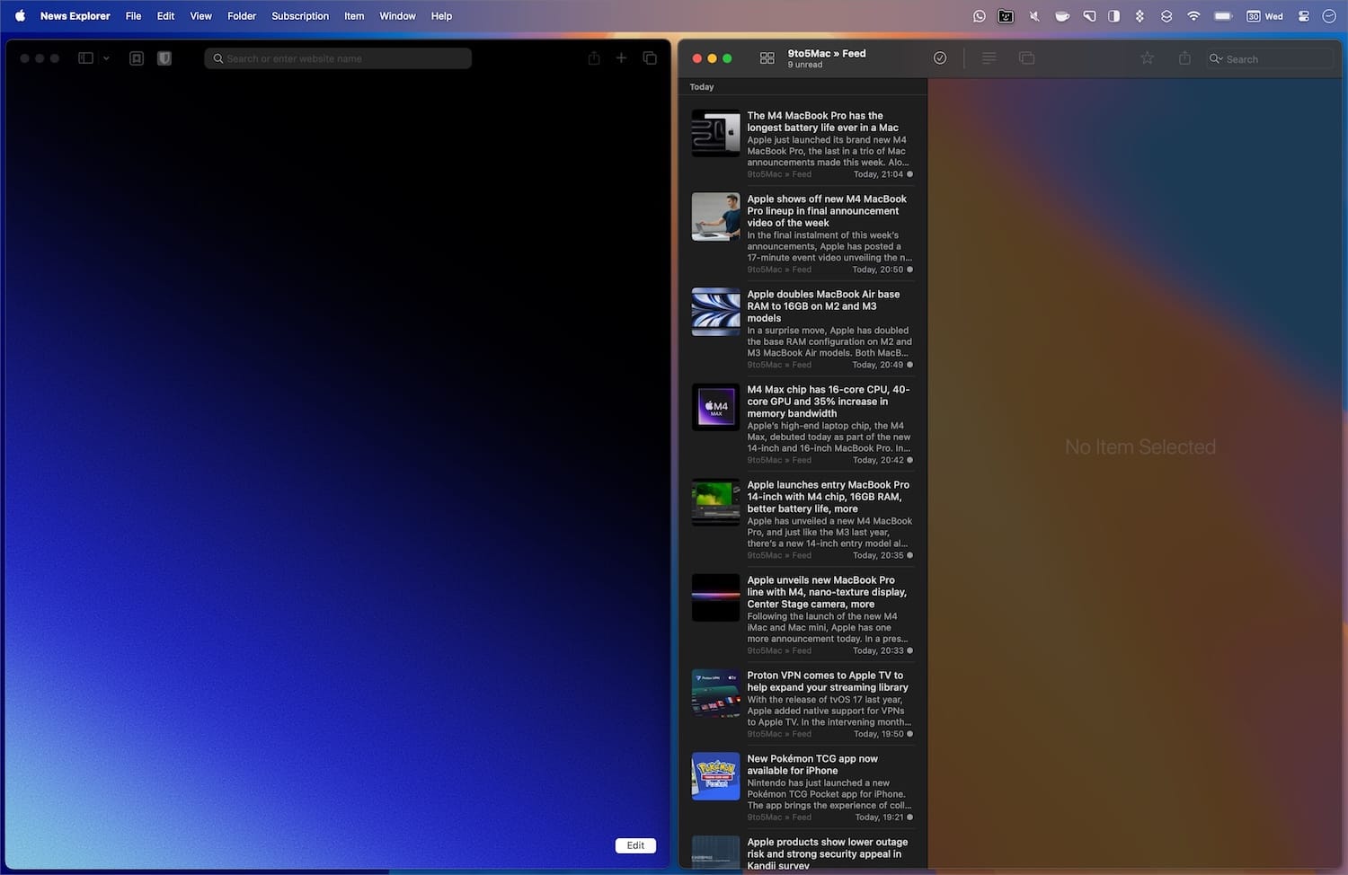Click the MacBook Air RAM article thumbnail
Viewport: 1348px width, 875px height.
[x=715, y=312]
